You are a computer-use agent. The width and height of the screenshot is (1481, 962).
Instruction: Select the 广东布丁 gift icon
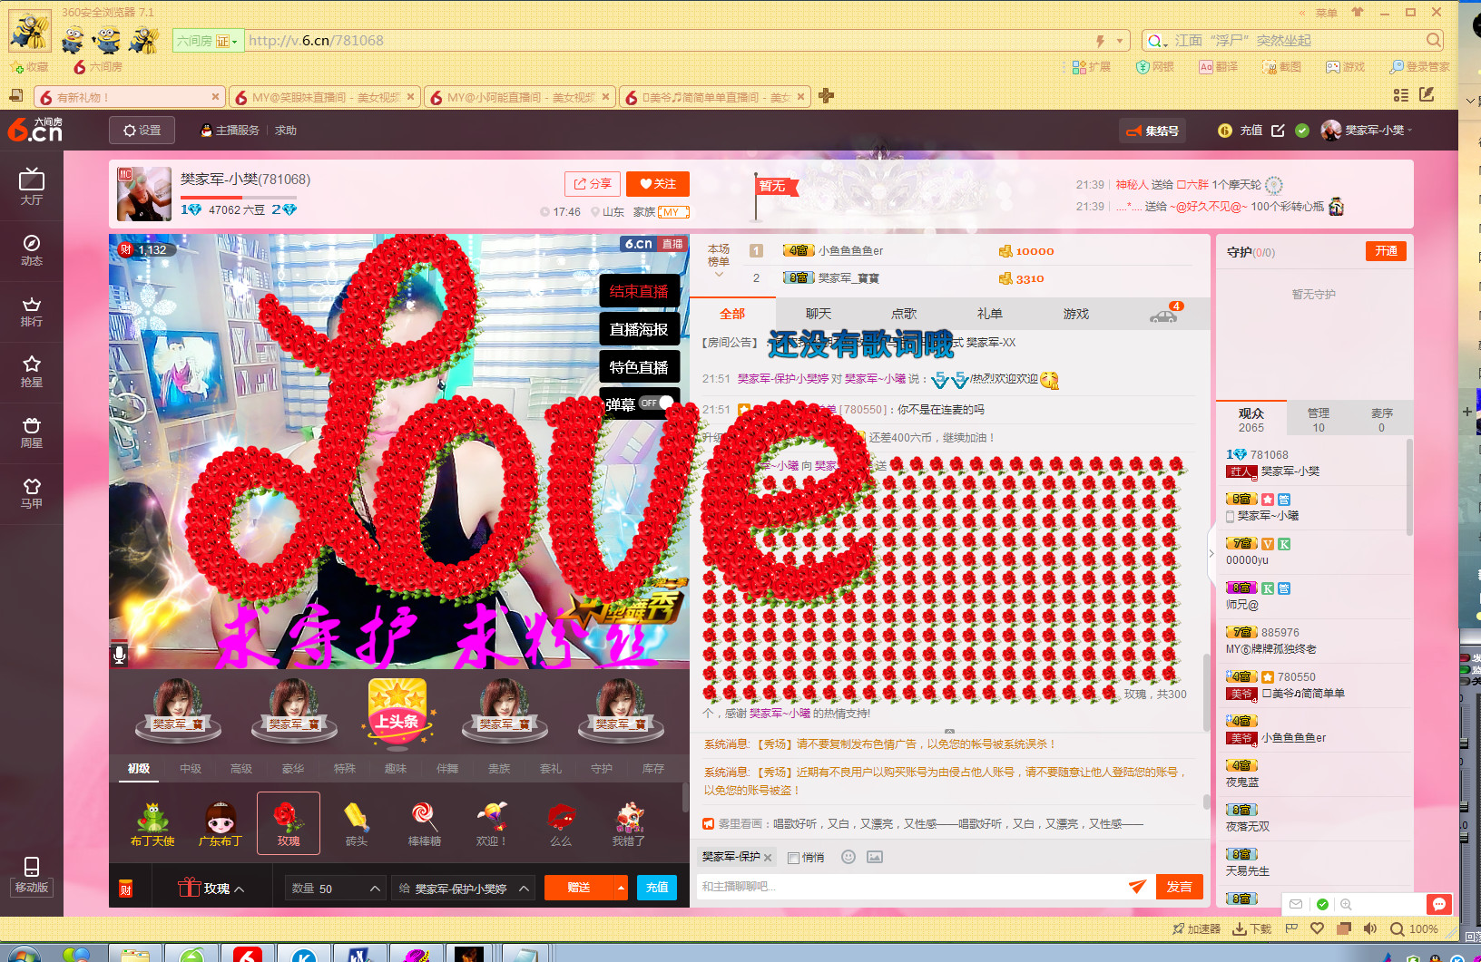tap(221, 823)
